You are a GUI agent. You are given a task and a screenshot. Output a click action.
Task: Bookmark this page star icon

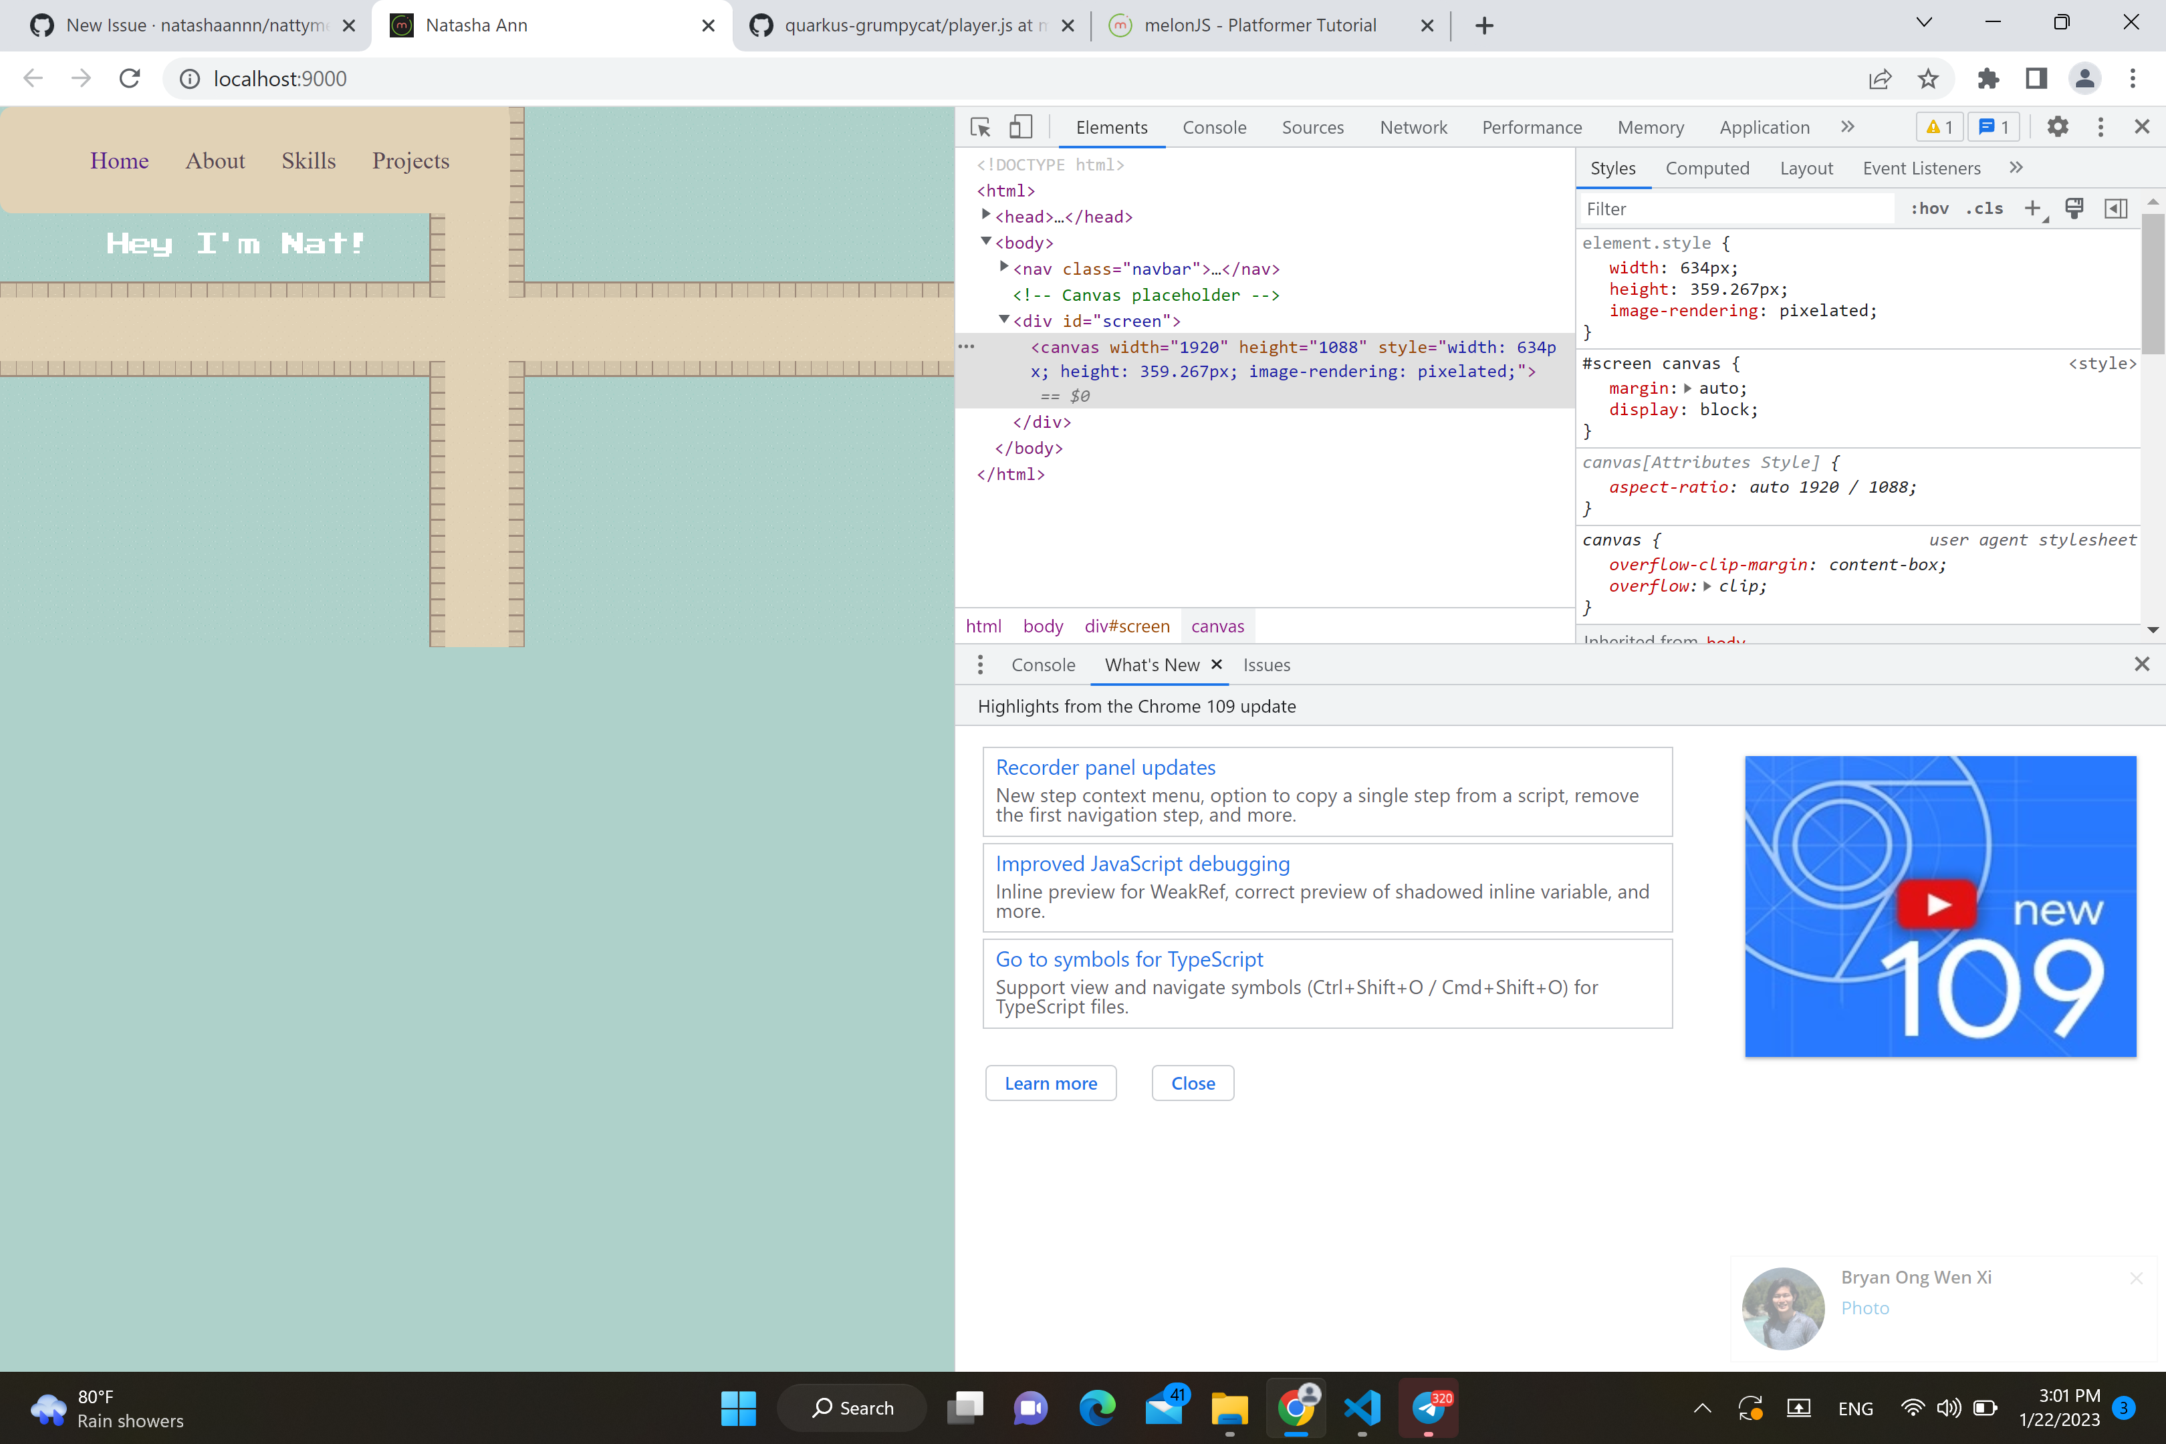click(1927, 78)
